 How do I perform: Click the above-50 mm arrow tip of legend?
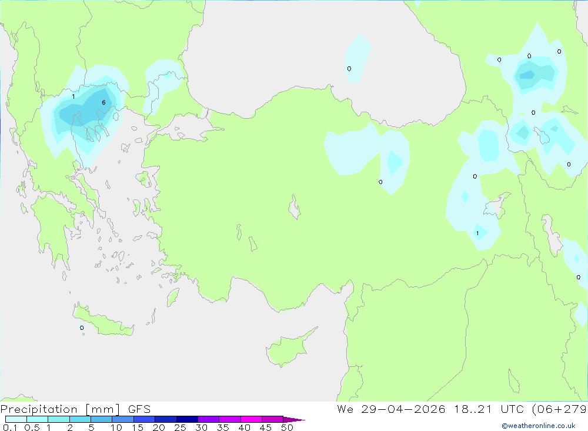295,419
